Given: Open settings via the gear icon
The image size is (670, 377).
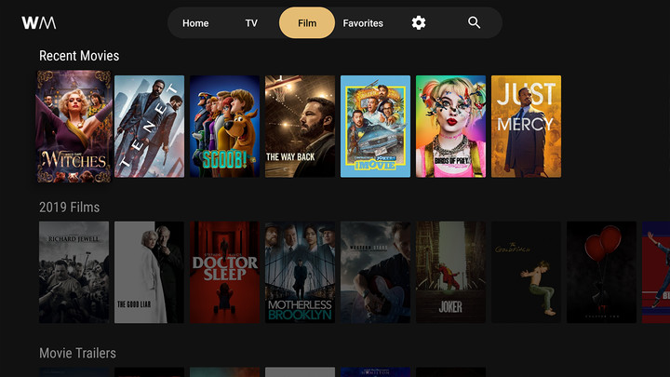Looking at the screenshot, I should [419, 22].
